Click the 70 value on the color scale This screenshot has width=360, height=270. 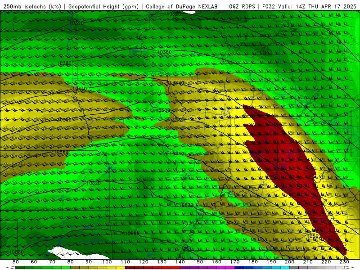(x=52, y=262)
